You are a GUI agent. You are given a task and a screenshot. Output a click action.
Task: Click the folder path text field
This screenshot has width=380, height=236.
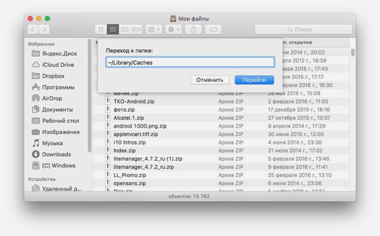point(190,62)
